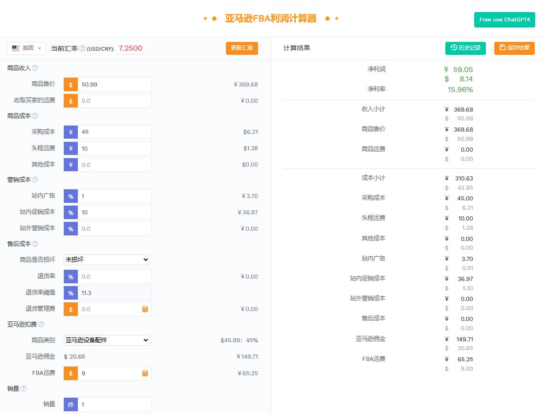Click help icon next to 亚马逊扣费
545x414 pixels.
41,324
